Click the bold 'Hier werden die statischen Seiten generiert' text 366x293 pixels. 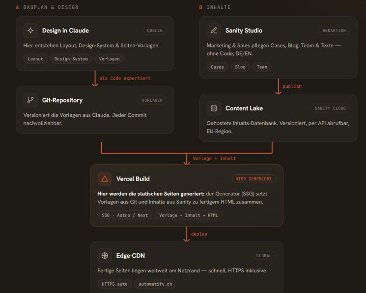151,194
